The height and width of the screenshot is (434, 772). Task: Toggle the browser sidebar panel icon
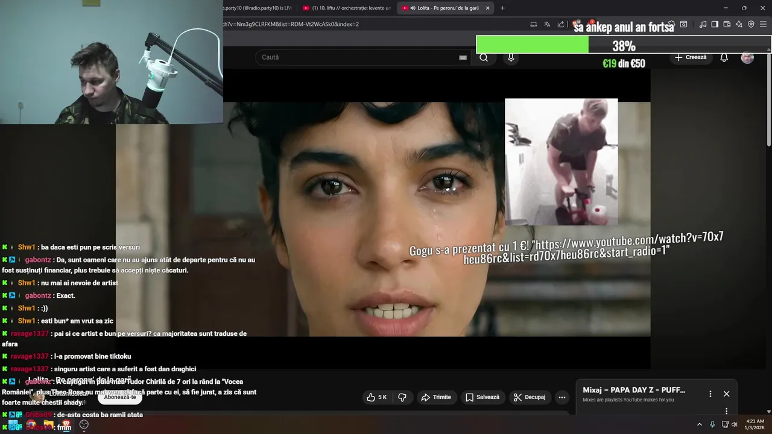coord(715,24)
